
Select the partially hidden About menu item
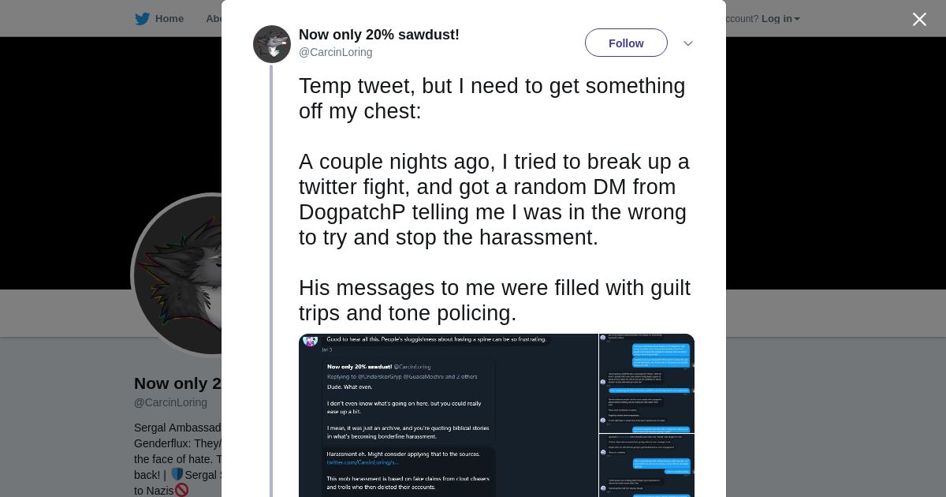click(214, 19)
